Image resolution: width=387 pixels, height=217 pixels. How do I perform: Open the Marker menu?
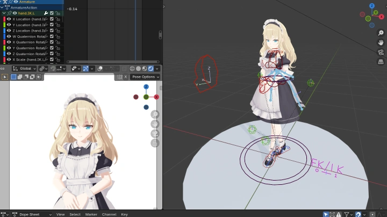point(91,214)
